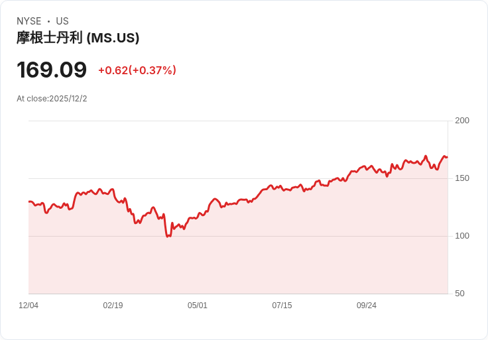Click the 150 y-axis label

tap(462, 178)
